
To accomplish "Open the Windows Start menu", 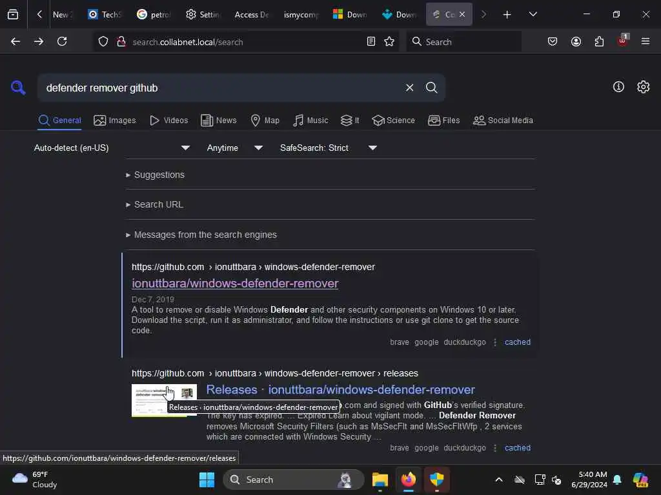I will [207, 480].
